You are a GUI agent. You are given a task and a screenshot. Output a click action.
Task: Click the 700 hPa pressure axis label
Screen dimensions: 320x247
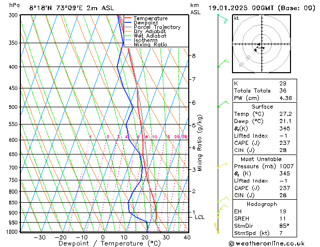point(14,168)
